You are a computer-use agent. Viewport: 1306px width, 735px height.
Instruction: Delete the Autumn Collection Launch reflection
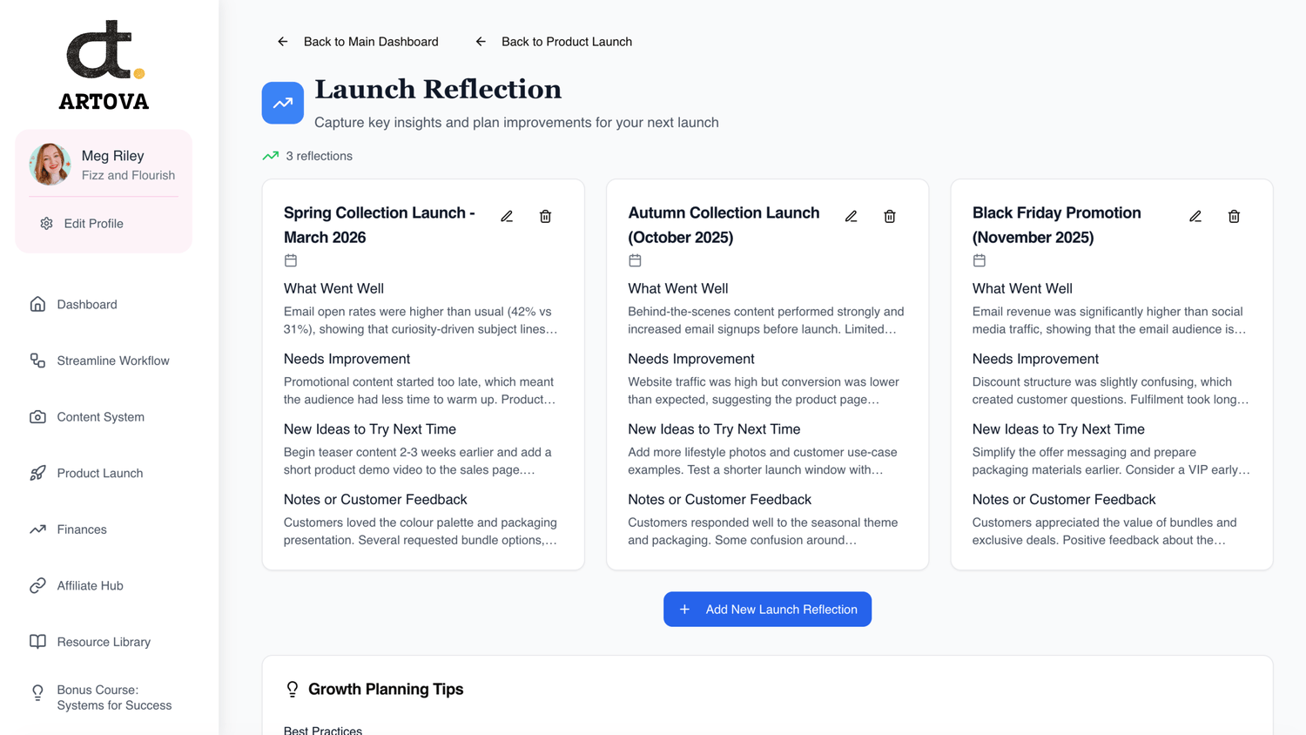tap(889, 217)
